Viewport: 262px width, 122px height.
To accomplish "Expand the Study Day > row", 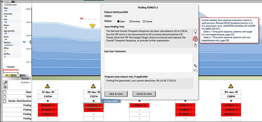I will pos(25,82).
